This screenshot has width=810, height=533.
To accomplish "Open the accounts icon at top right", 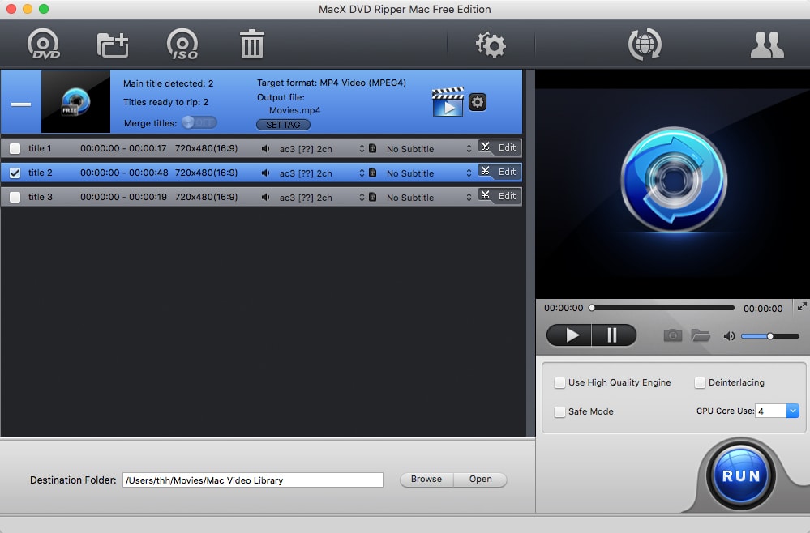I will pyautogui.click(x=766, y=46).
